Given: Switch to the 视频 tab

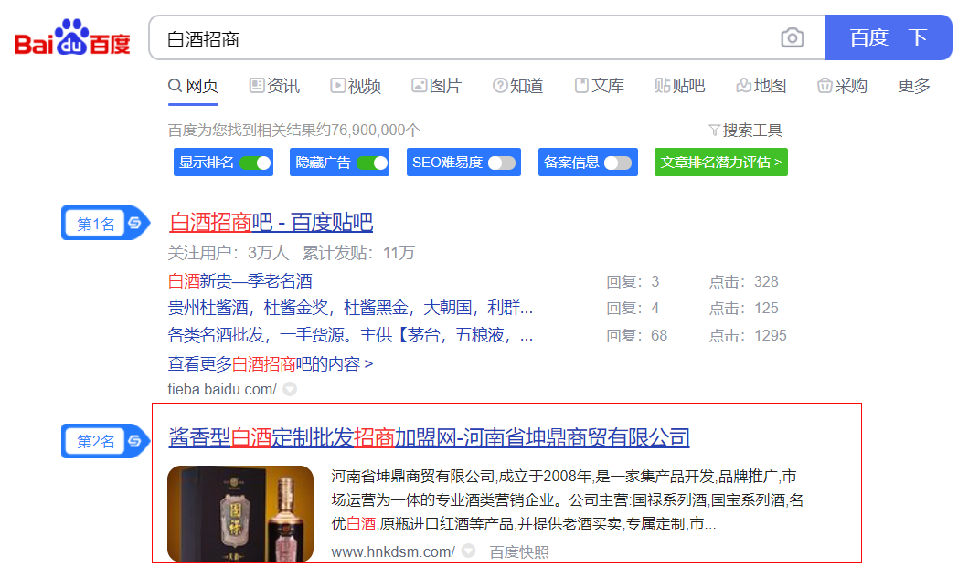Looking at the screenshot, I should [x=356, y=86].
